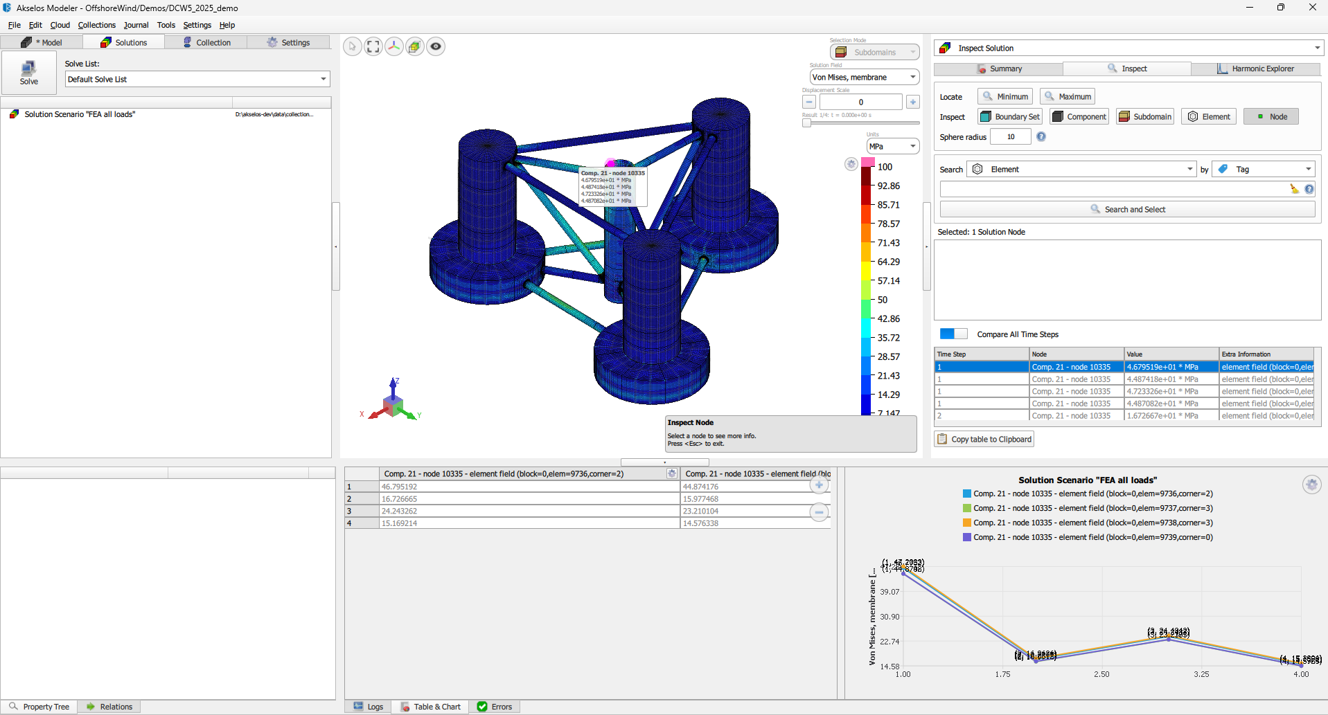Screen dimensions: 1328x715
Task: Open the Logs tab
Action: click(x=369, y=707)
